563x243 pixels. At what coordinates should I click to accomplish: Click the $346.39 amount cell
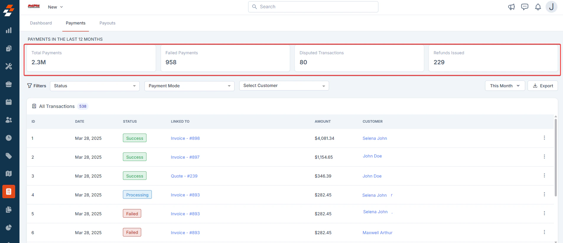[x=323, y=176]
